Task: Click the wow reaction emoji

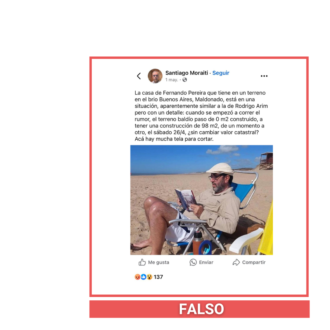Action: coord(149,277)
